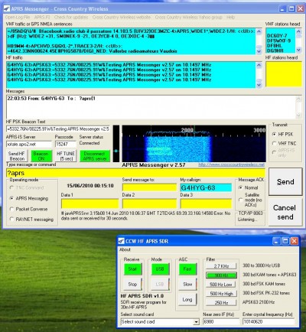The image size is (306, 332).
Task: Set AGC to Slow
Action: pyautogui.click(x=187, y=284)
